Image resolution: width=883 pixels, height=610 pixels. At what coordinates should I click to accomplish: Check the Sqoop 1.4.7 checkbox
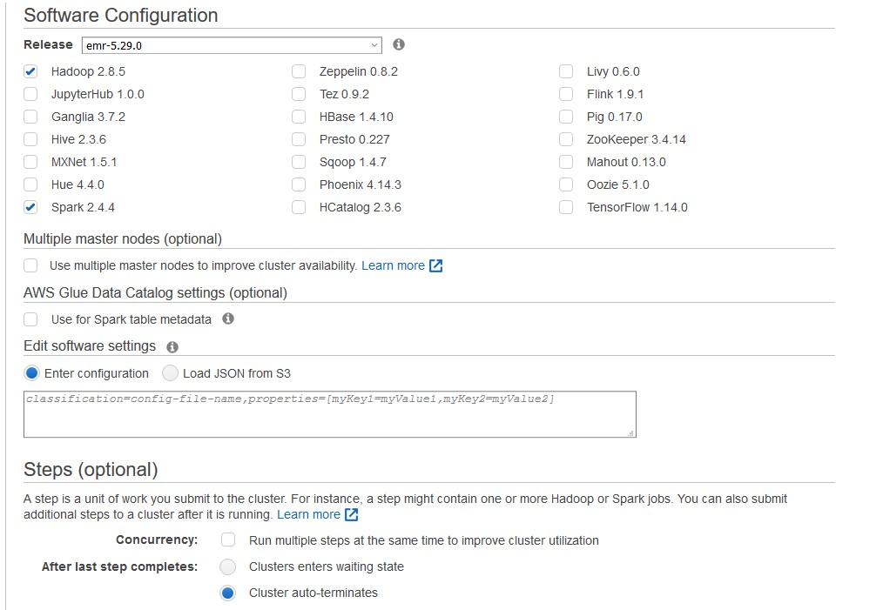tap(299, 162)
